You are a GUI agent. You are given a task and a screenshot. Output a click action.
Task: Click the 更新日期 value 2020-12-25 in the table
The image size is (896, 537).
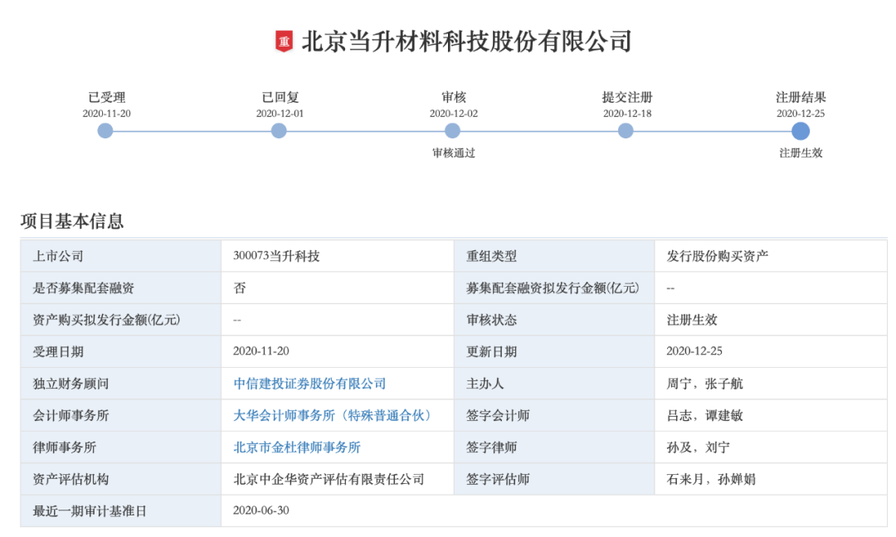click(694, 351)
